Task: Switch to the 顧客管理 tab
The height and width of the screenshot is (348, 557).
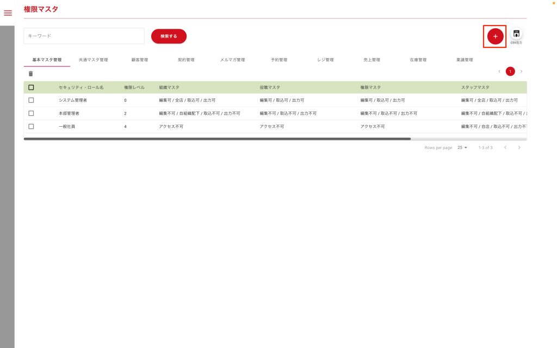Action: 139,60
